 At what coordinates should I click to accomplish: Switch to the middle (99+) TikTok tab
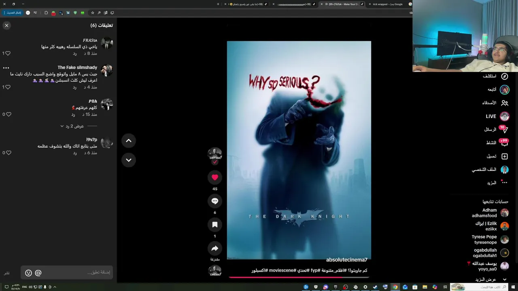click(295, 4)
